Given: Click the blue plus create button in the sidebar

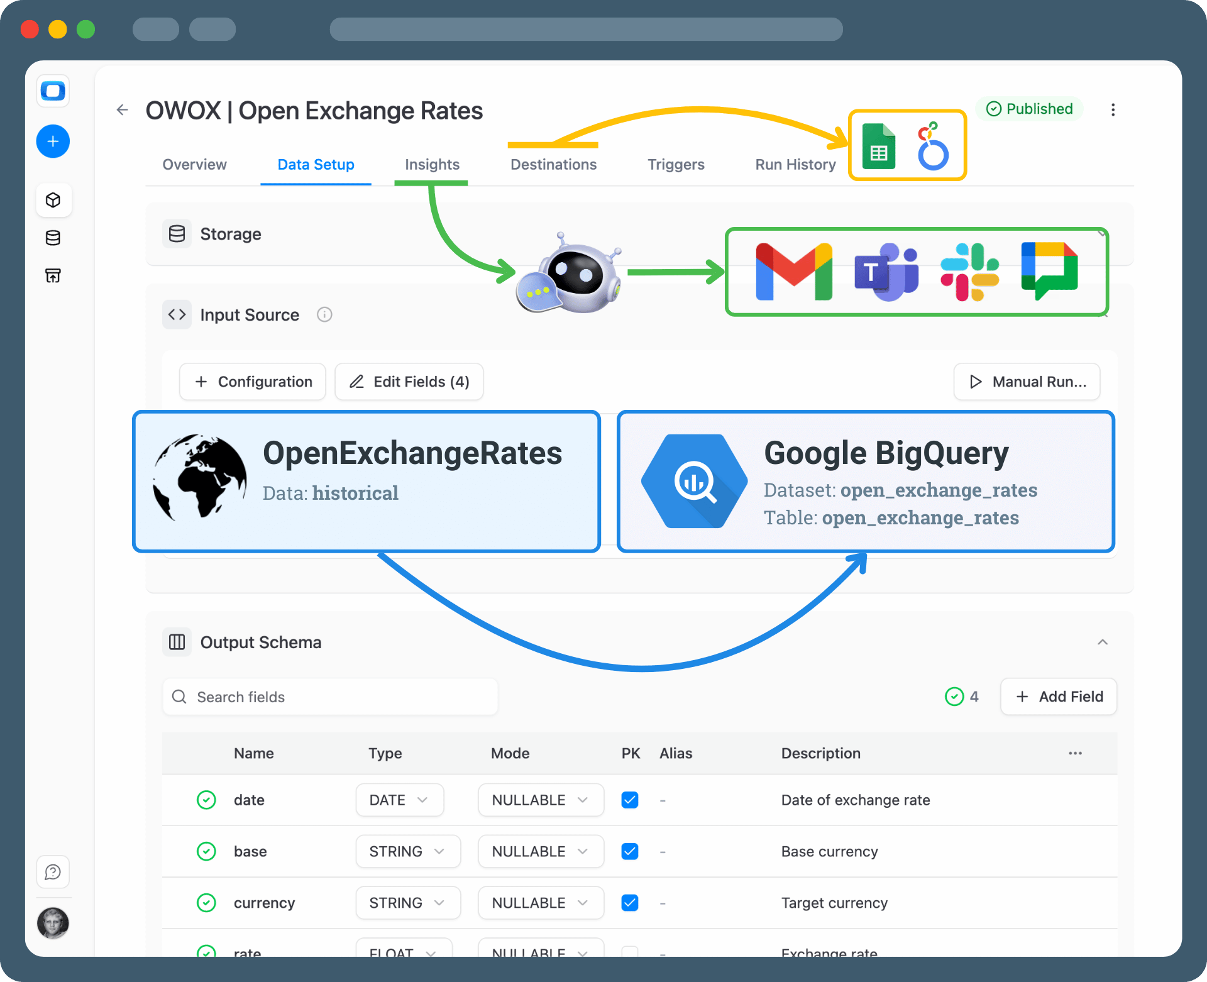Looking at the screenshot, I should (x=53, y=141).
